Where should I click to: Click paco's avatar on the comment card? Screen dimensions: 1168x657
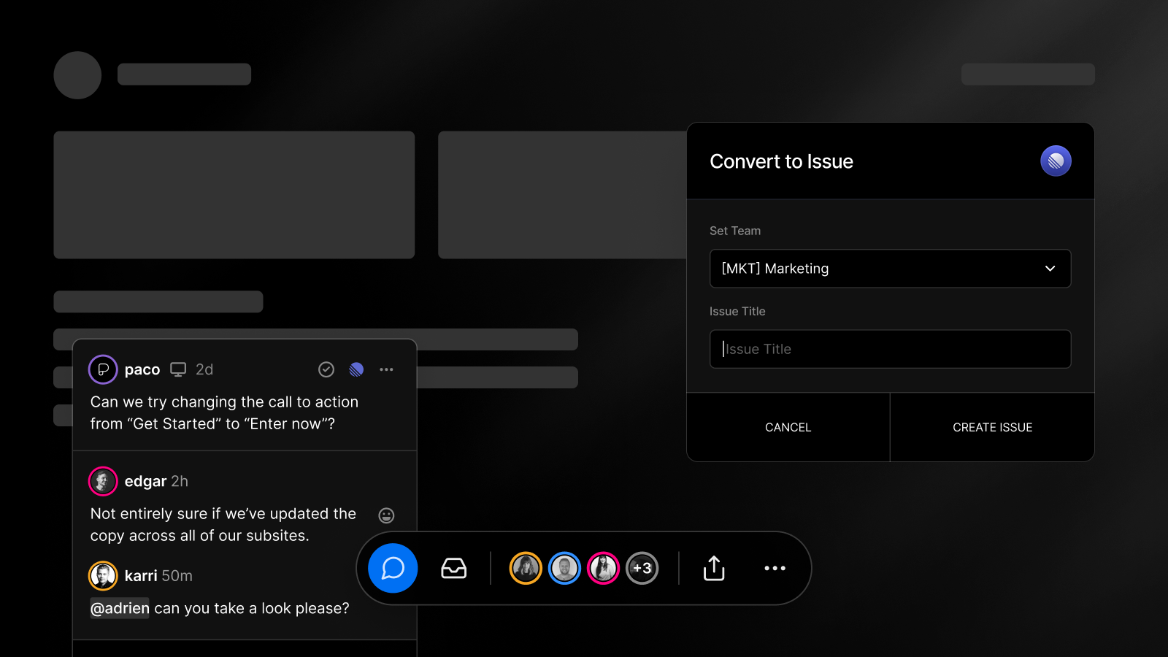tap(103, 369)
